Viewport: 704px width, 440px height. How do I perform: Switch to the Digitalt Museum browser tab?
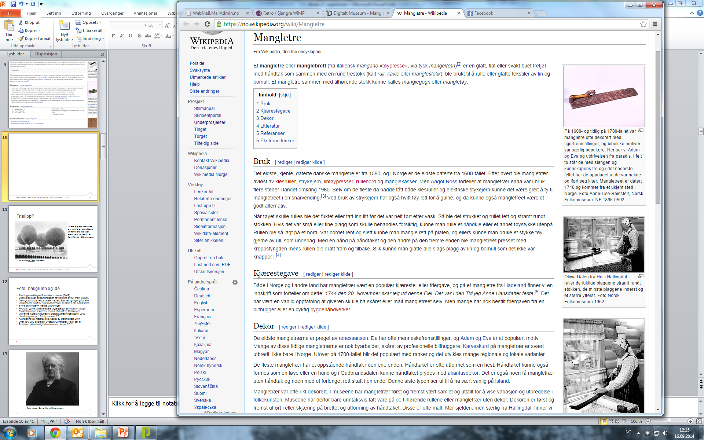(x=357, y=13)
